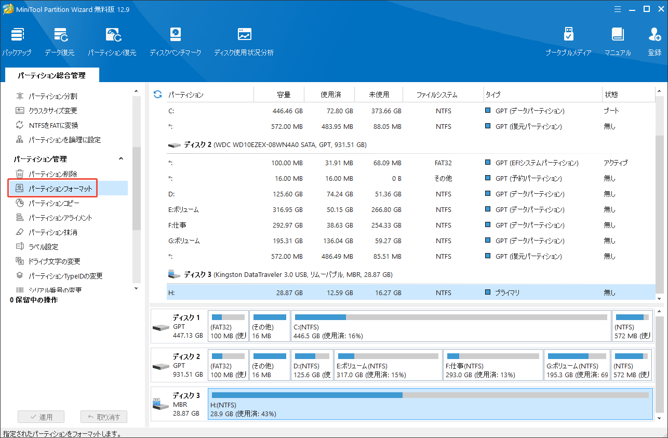Choose パーティションコピー action
The width and height of the screenshot is (668, 438).
tap(47, 203)
